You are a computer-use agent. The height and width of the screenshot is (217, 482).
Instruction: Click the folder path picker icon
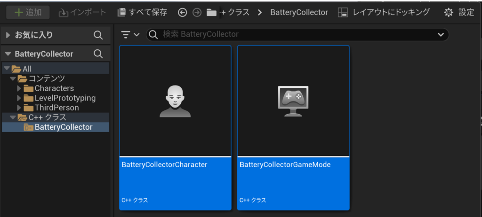(x=211, y=13)
